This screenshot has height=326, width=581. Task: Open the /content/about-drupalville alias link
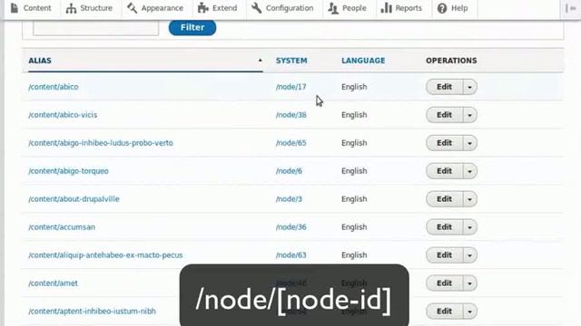74,199
